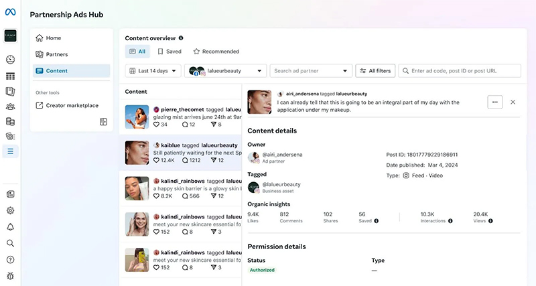Select pierre_thecomet post thumbnail
The image size is (536, 286).
pos(137,117)
